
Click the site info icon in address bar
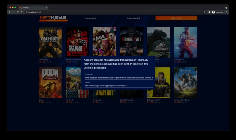(x=26, y=12)
